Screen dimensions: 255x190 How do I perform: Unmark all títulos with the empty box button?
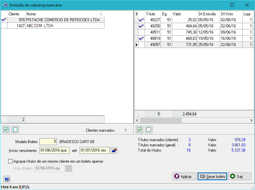point(149,130)
